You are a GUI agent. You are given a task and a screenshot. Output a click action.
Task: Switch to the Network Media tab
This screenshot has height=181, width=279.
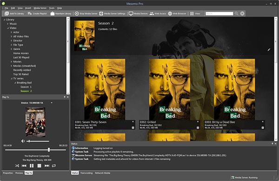[x=102, y=173]
